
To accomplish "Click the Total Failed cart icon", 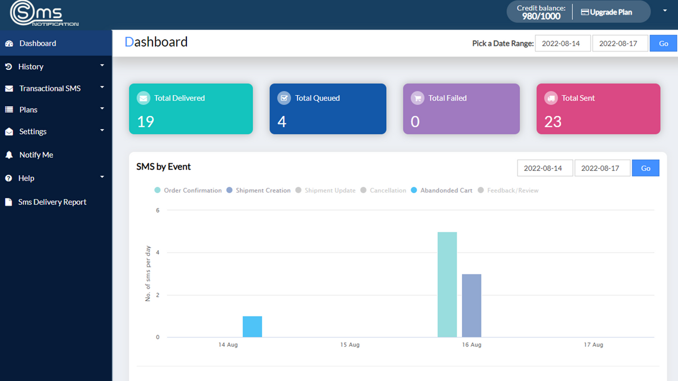I will click(x=417, y=98).
